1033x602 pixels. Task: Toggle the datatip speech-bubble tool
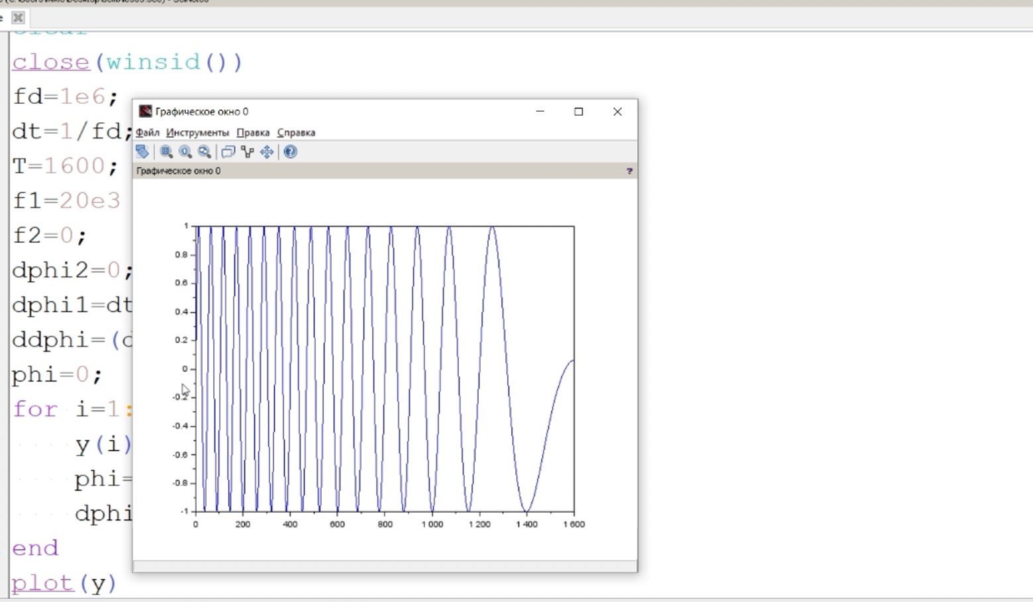228,152
